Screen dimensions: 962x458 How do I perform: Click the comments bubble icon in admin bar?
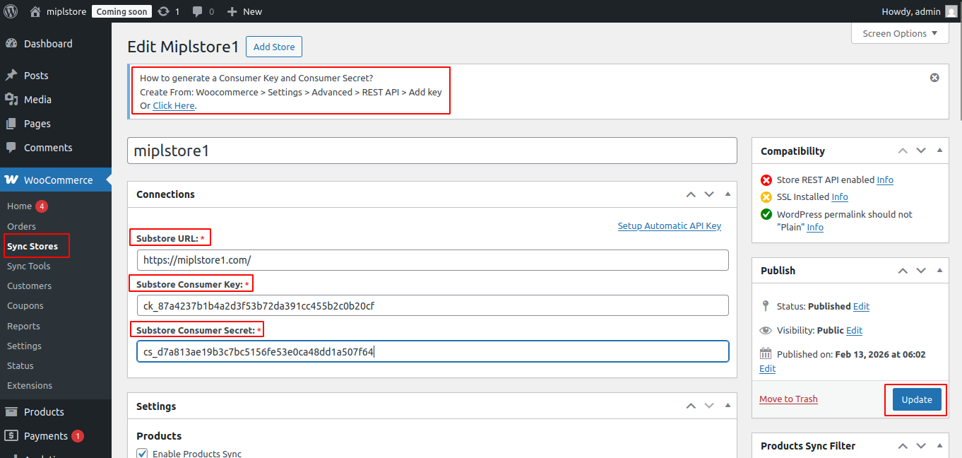click(x=197, y=11)
